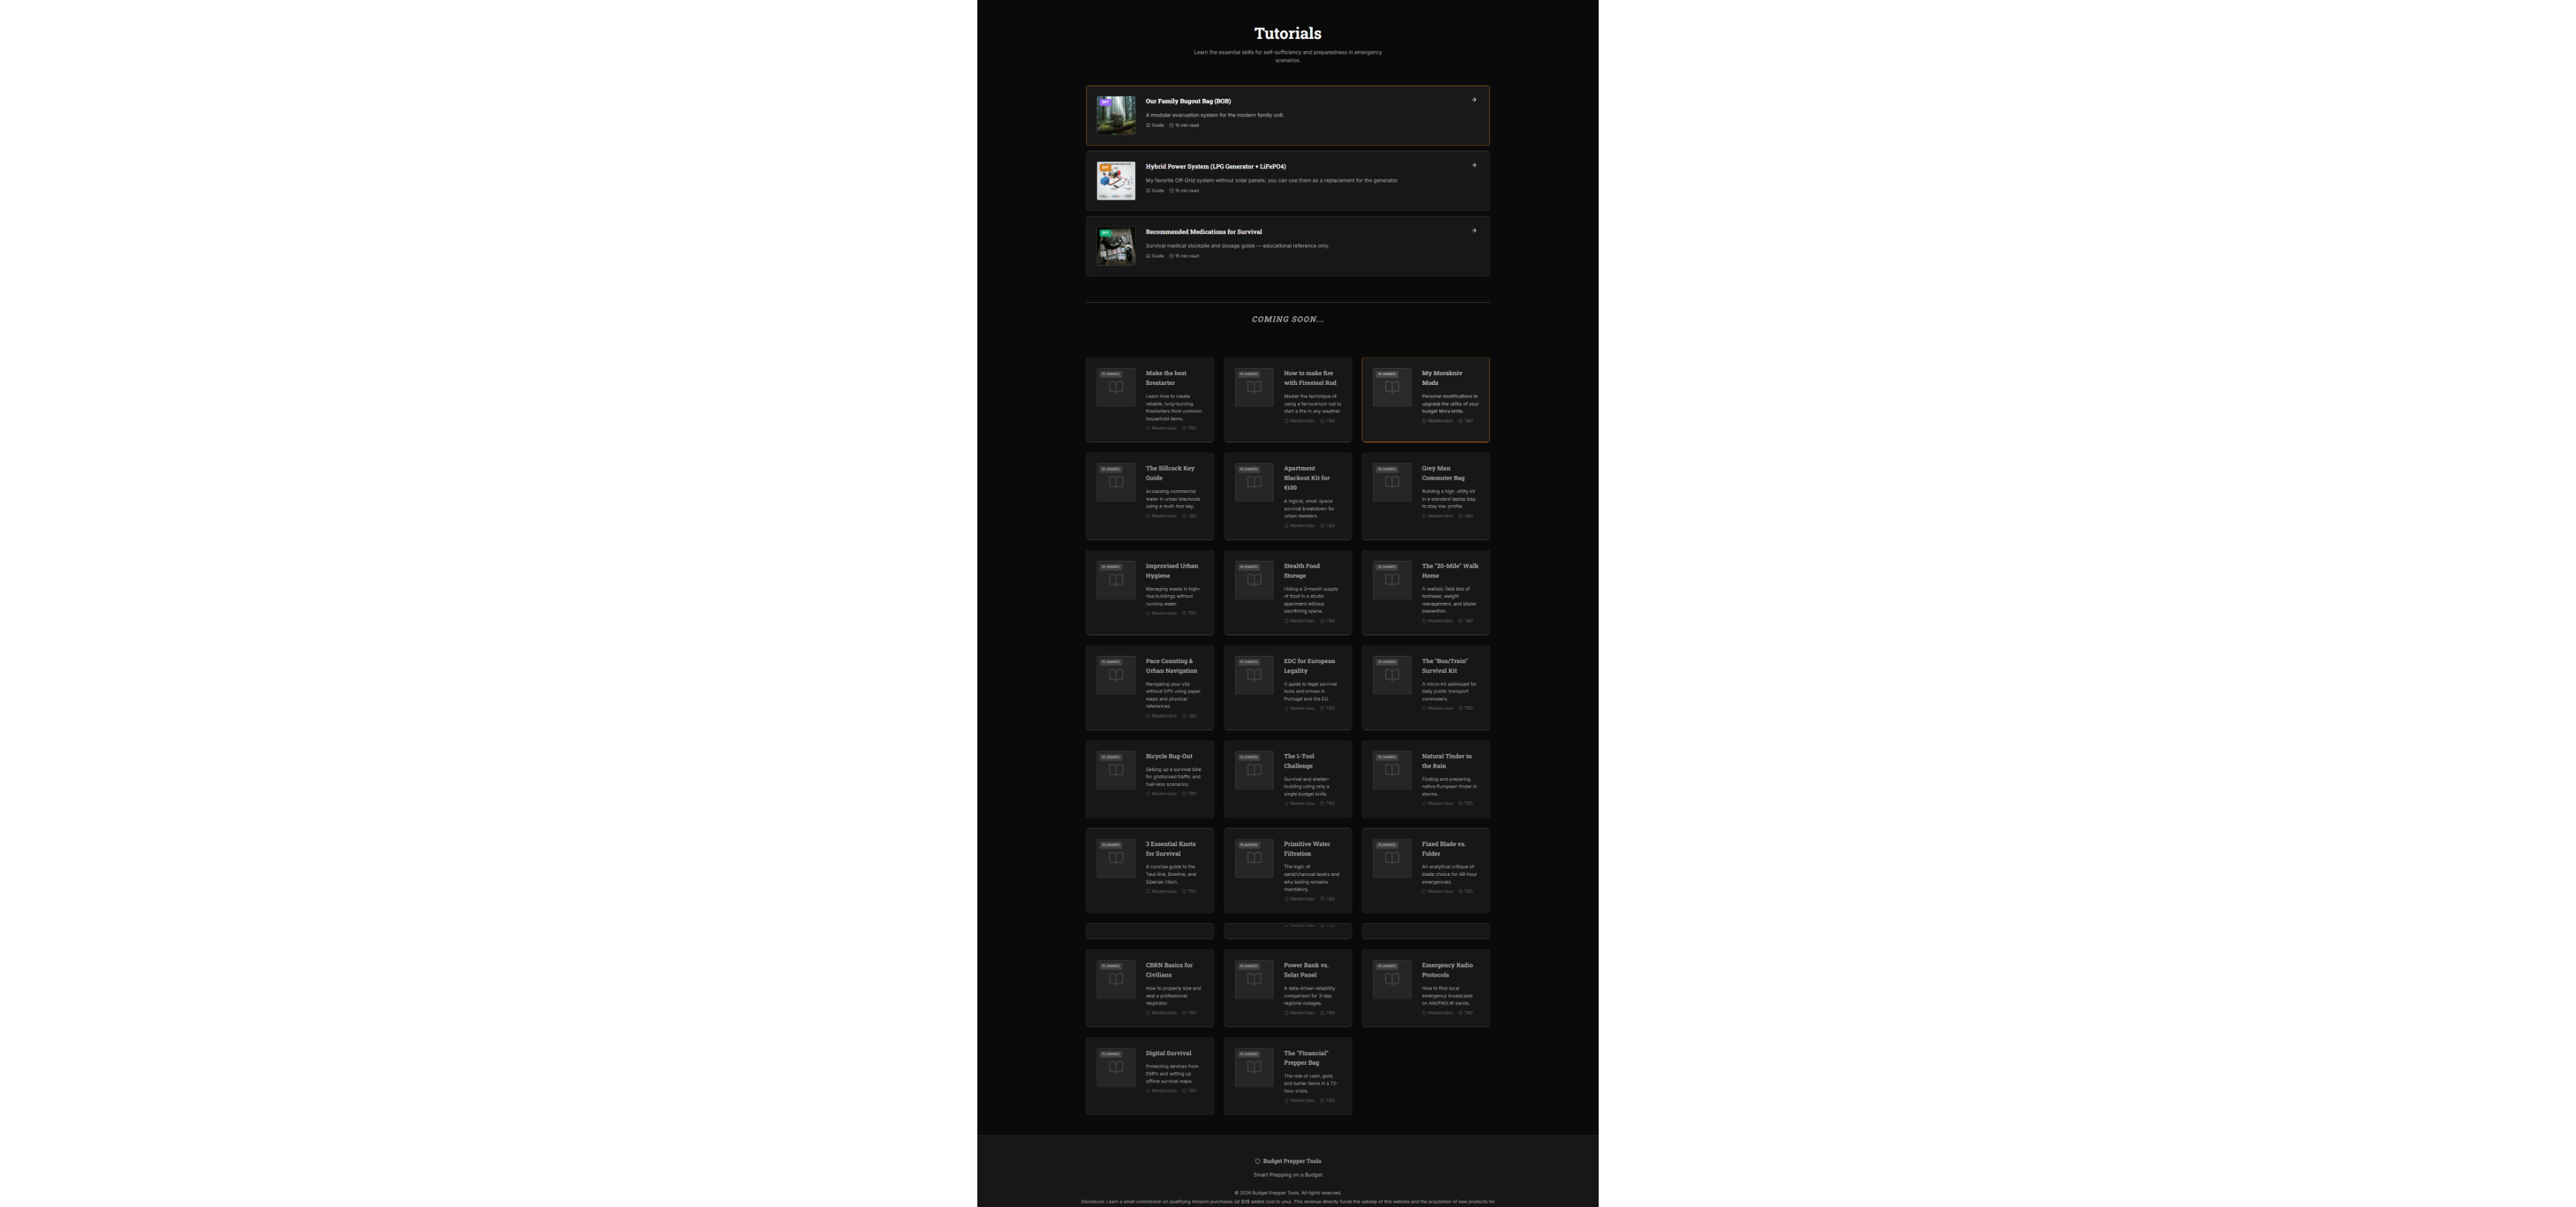This screenshot has height=1207, width=2576.
Task: Select Apartment Blackout Kit card title
Action: (x=1306, y=478)
